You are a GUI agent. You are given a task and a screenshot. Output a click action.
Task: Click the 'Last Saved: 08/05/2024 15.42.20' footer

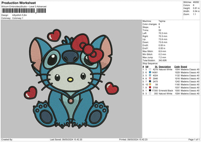(66, 140)
